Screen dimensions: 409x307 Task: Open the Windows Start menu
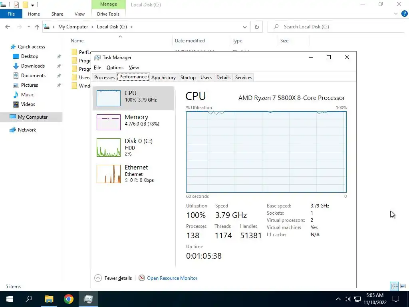pyautogui.click(x=10, y=299)
